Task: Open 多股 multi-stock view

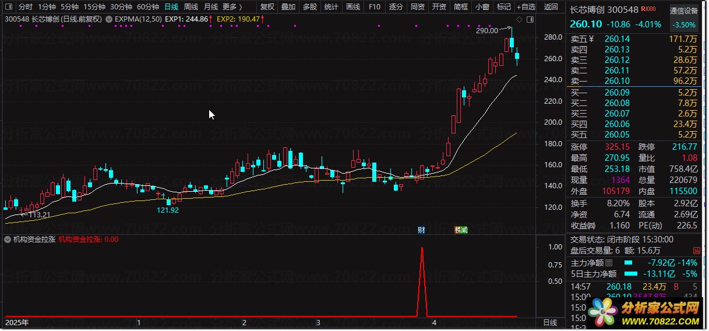Action: pos(309,7)
